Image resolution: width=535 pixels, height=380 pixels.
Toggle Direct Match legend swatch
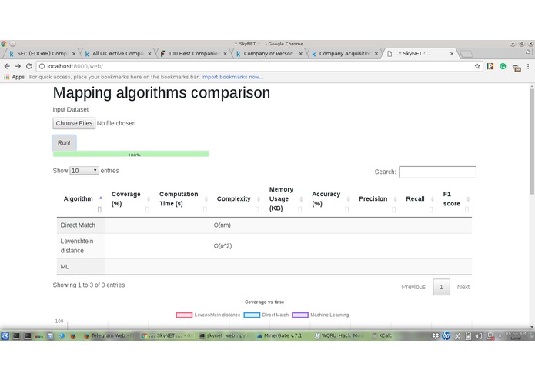[252, 315]
